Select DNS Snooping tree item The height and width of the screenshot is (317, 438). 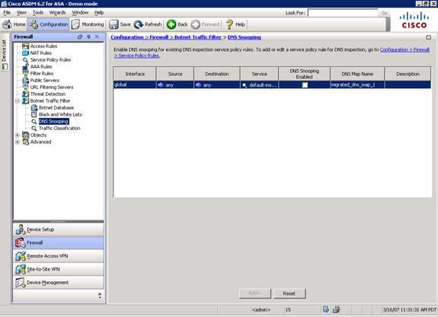(53, 122)
